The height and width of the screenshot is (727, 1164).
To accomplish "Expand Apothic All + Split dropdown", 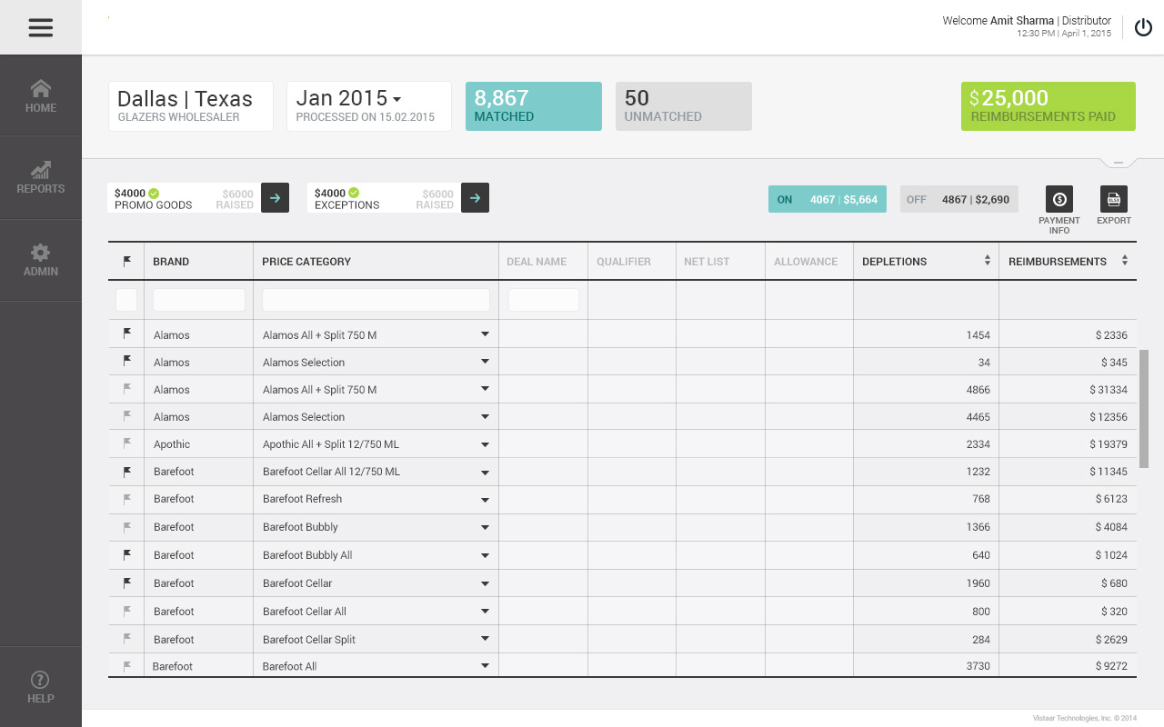I will point(485,445).
